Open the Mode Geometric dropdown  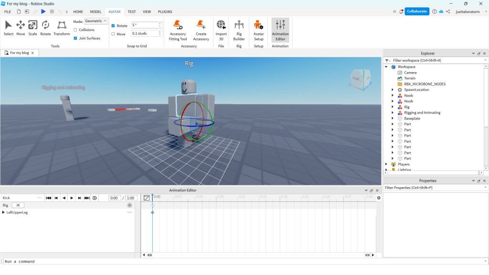click(96, 21)
